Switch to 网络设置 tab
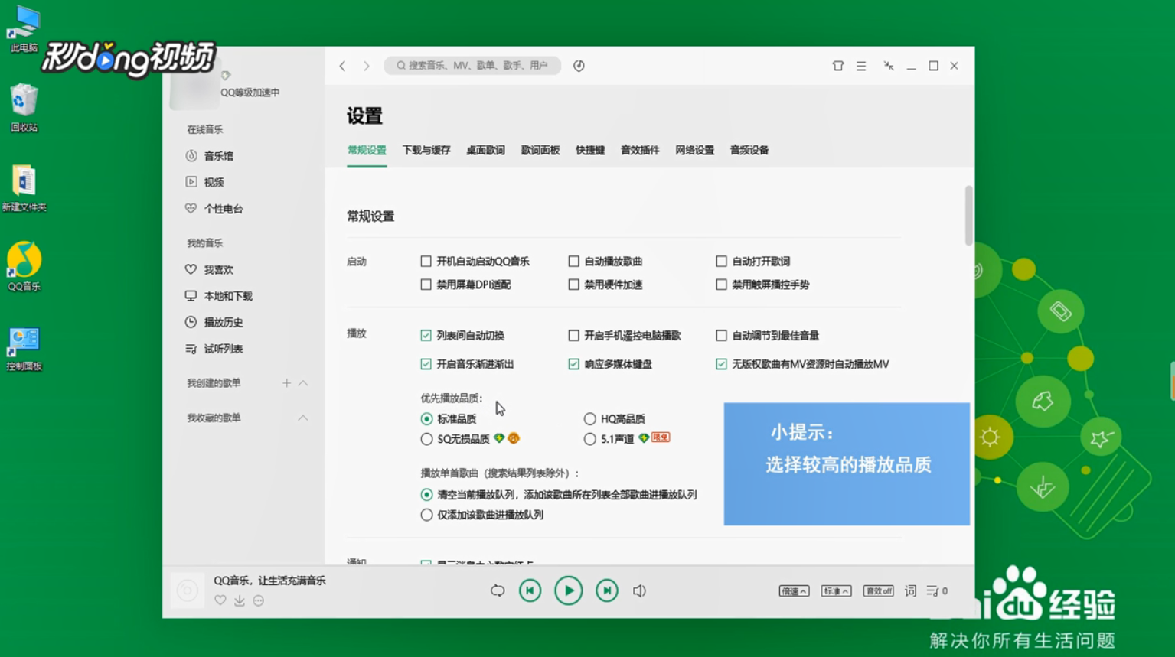Screen dimensions: 1175x657 [x=694, y=151]
